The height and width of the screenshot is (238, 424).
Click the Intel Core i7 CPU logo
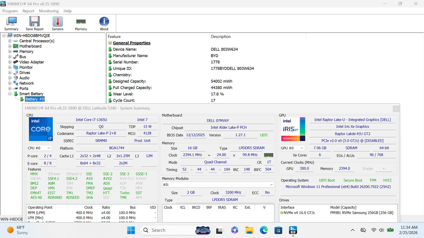tap(41, 129)
